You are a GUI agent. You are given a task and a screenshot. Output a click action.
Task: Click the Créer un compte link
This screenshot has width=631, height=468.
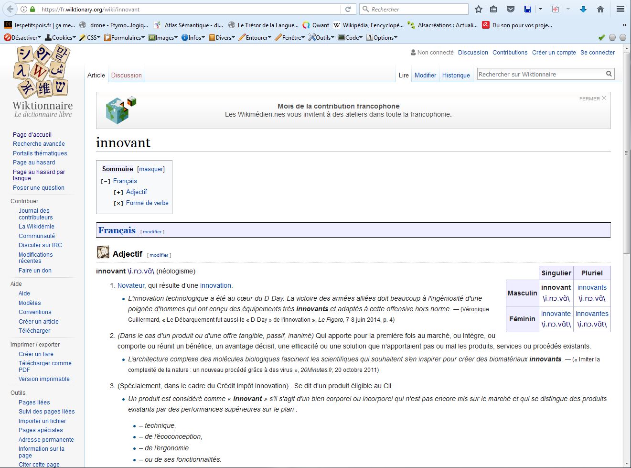554,53
